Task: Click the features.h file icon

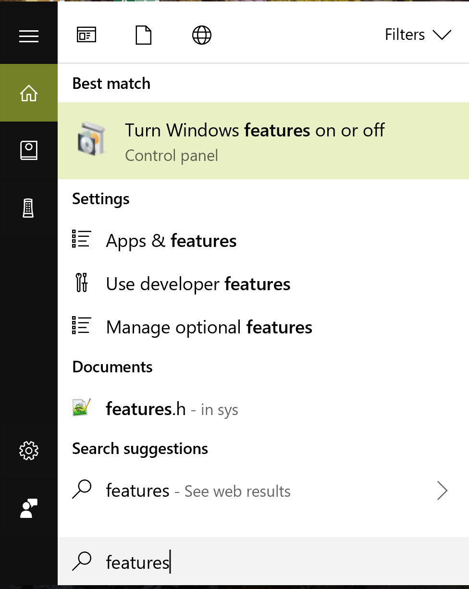Action: (x=82, y=408)
